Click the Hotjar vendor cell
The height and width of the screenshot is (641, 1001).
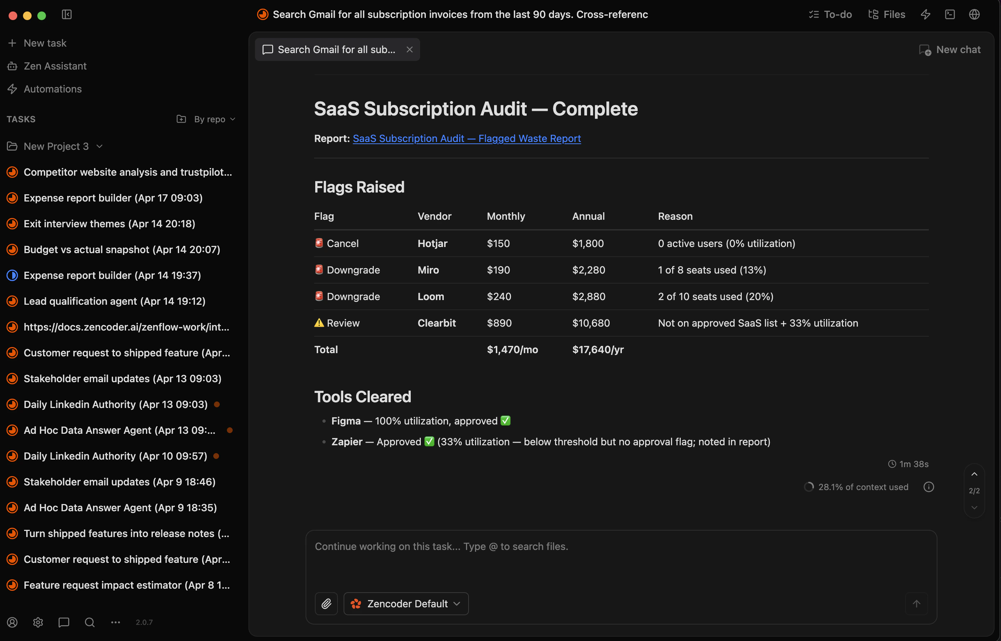click(x=433, y=243)
